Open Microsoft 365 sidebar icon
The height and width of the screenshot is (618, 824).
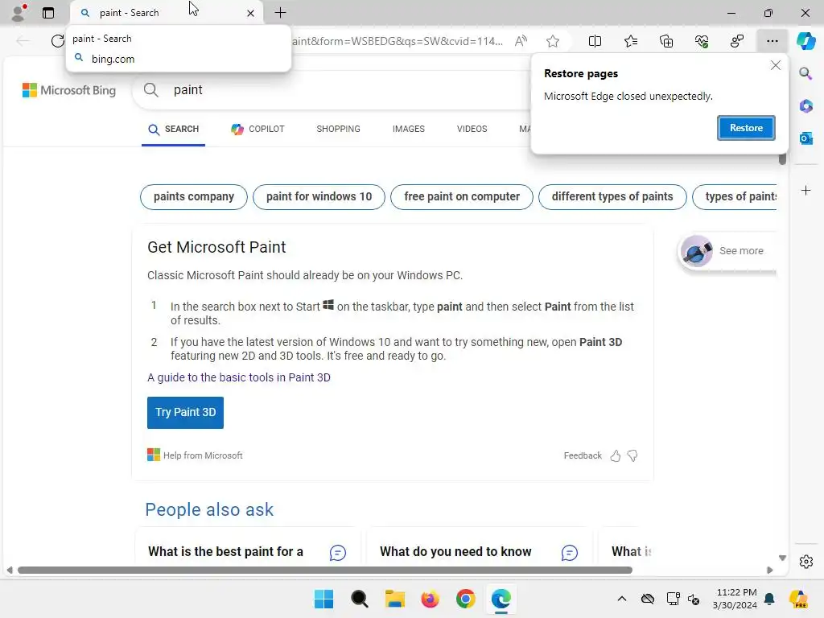[805, 105]
